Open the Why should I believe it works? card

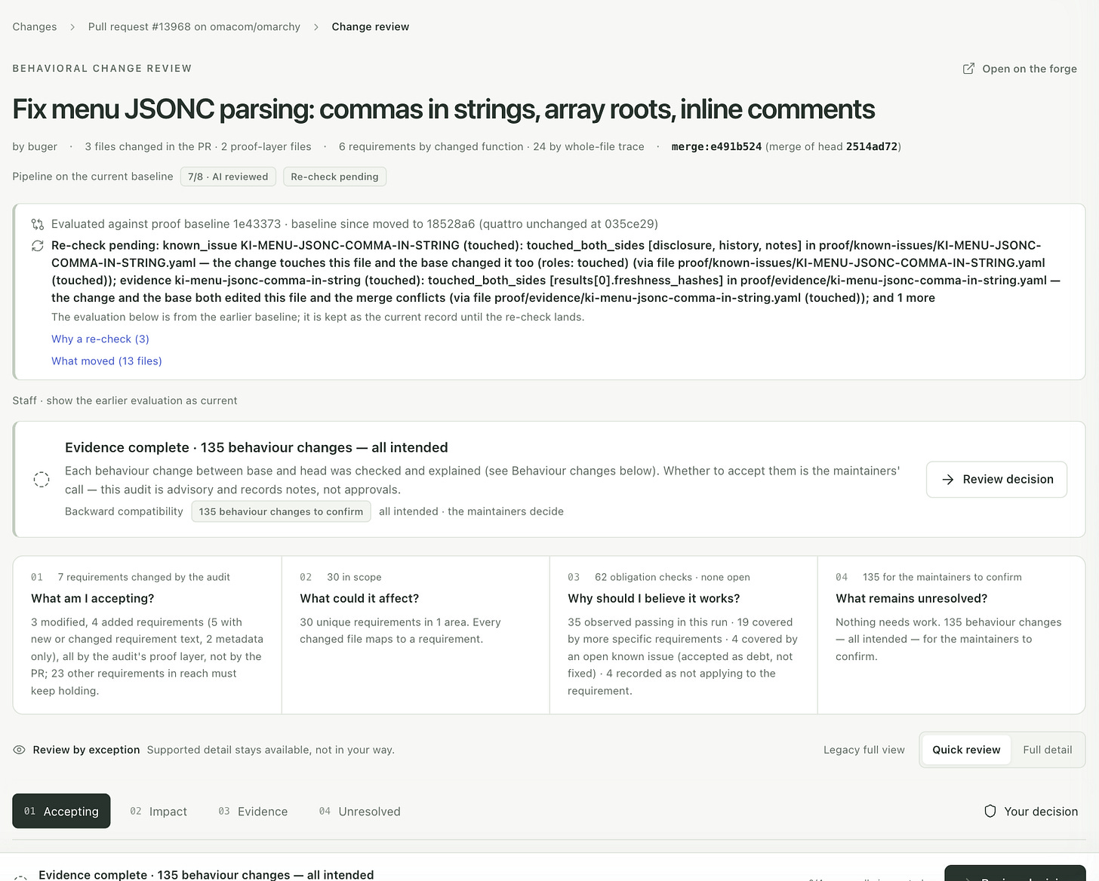click(683, 635)
